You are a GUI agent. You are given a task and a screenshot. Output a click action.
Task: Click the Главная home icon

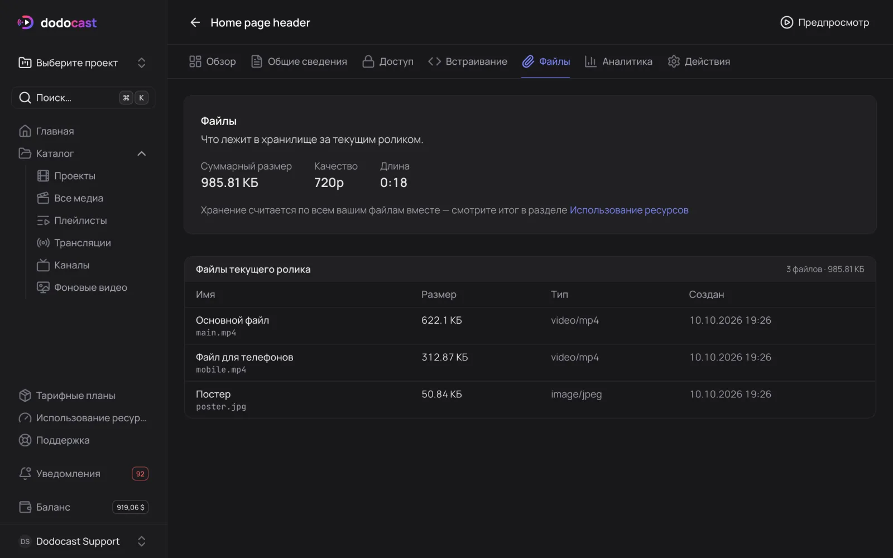25,131
